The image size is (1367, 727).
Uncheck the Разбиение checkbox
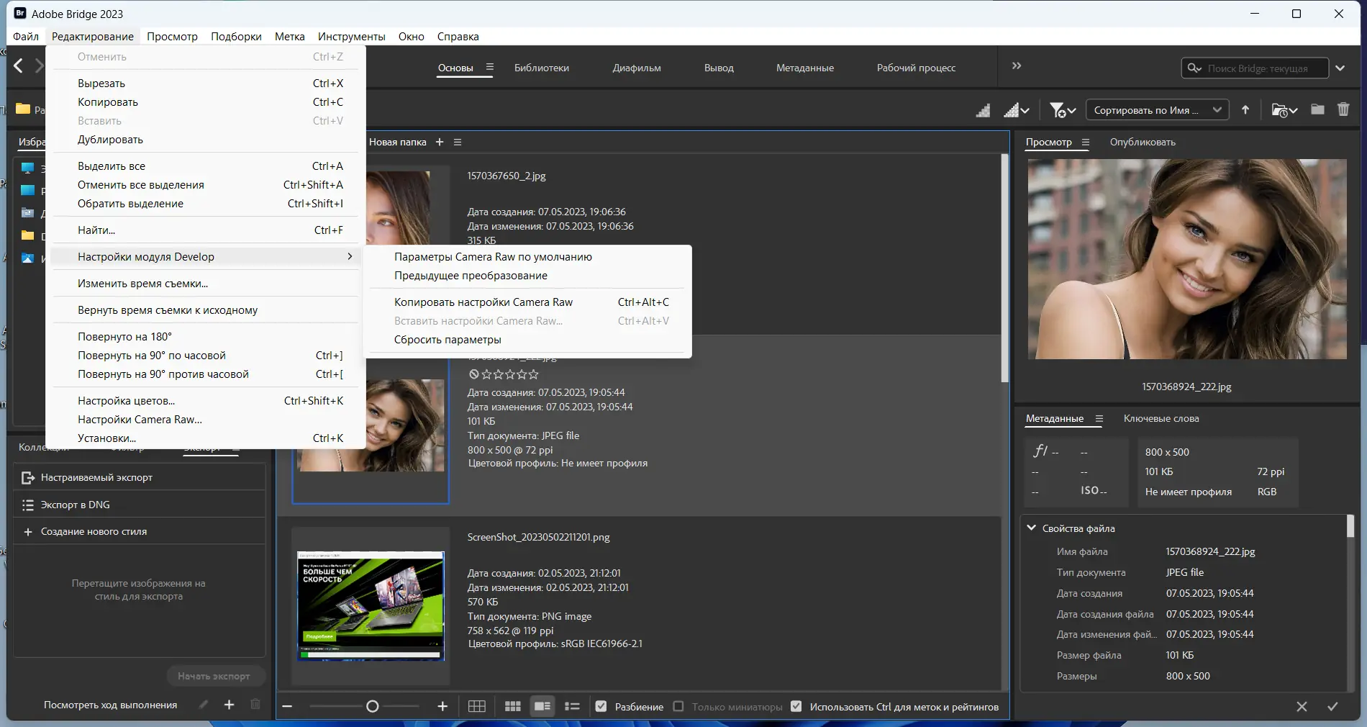[x=601, y=706]
